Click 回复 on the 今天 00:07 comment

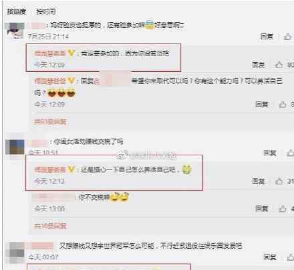(270, 257)
